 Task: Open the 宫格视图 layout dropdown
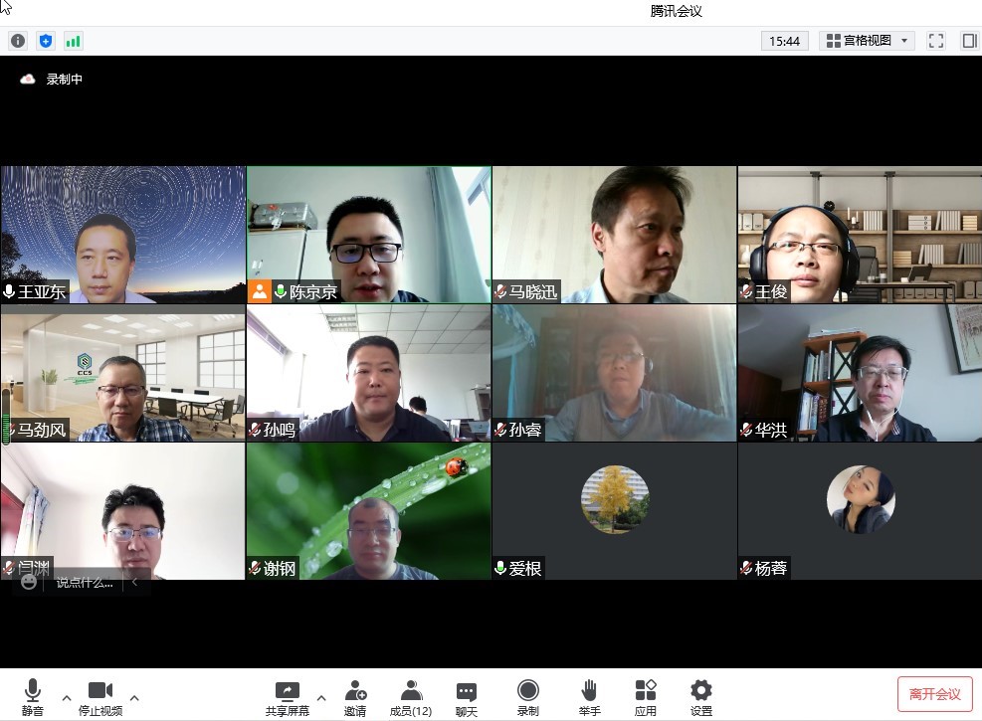[x=867, y=41]
